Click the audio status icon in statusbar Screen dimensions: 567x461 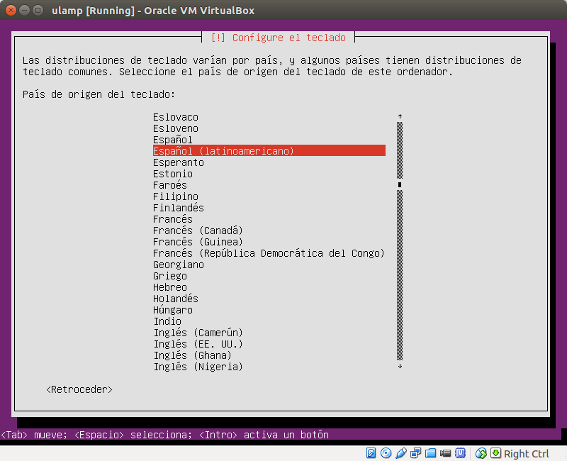point(400,453)
